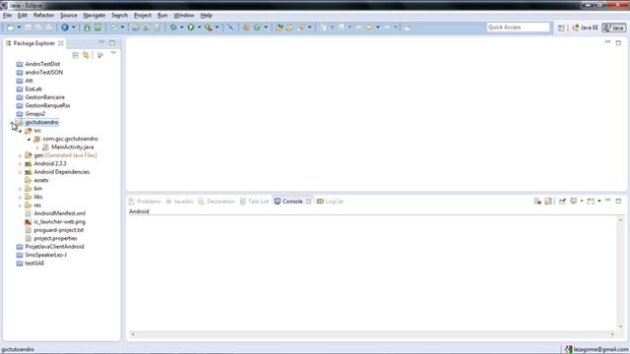630x354 pixels.
Task: Click the Pin Console icon
Action: [x=562, y=201]
